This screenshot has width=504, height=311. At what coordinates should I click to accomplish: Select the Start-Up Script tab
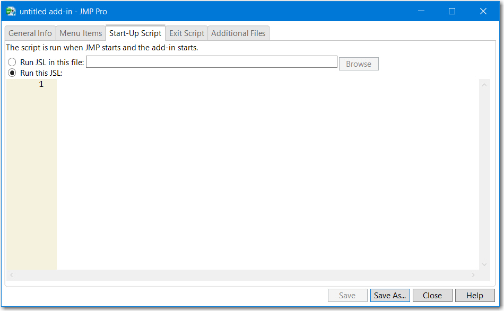135,33
